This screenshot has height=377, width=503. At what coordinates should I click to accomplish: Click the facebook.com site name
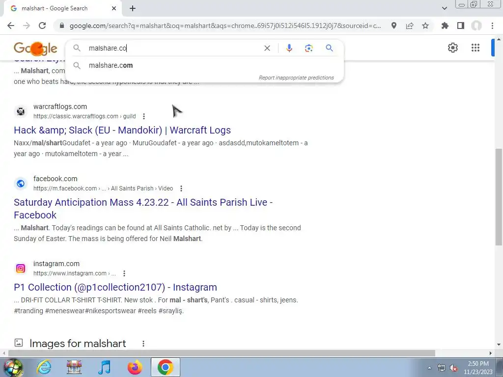[55, 179]
